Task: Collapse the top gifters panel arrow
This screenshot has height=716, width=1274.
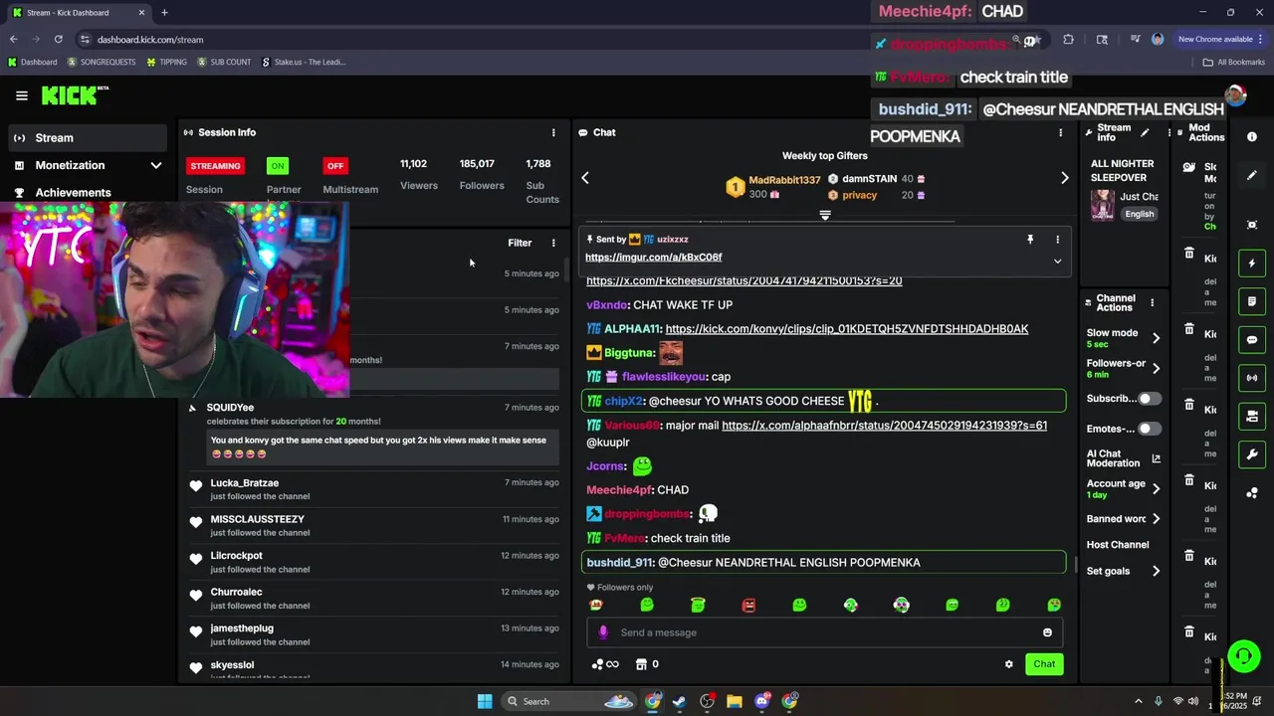Action: (x=824, y=215)
